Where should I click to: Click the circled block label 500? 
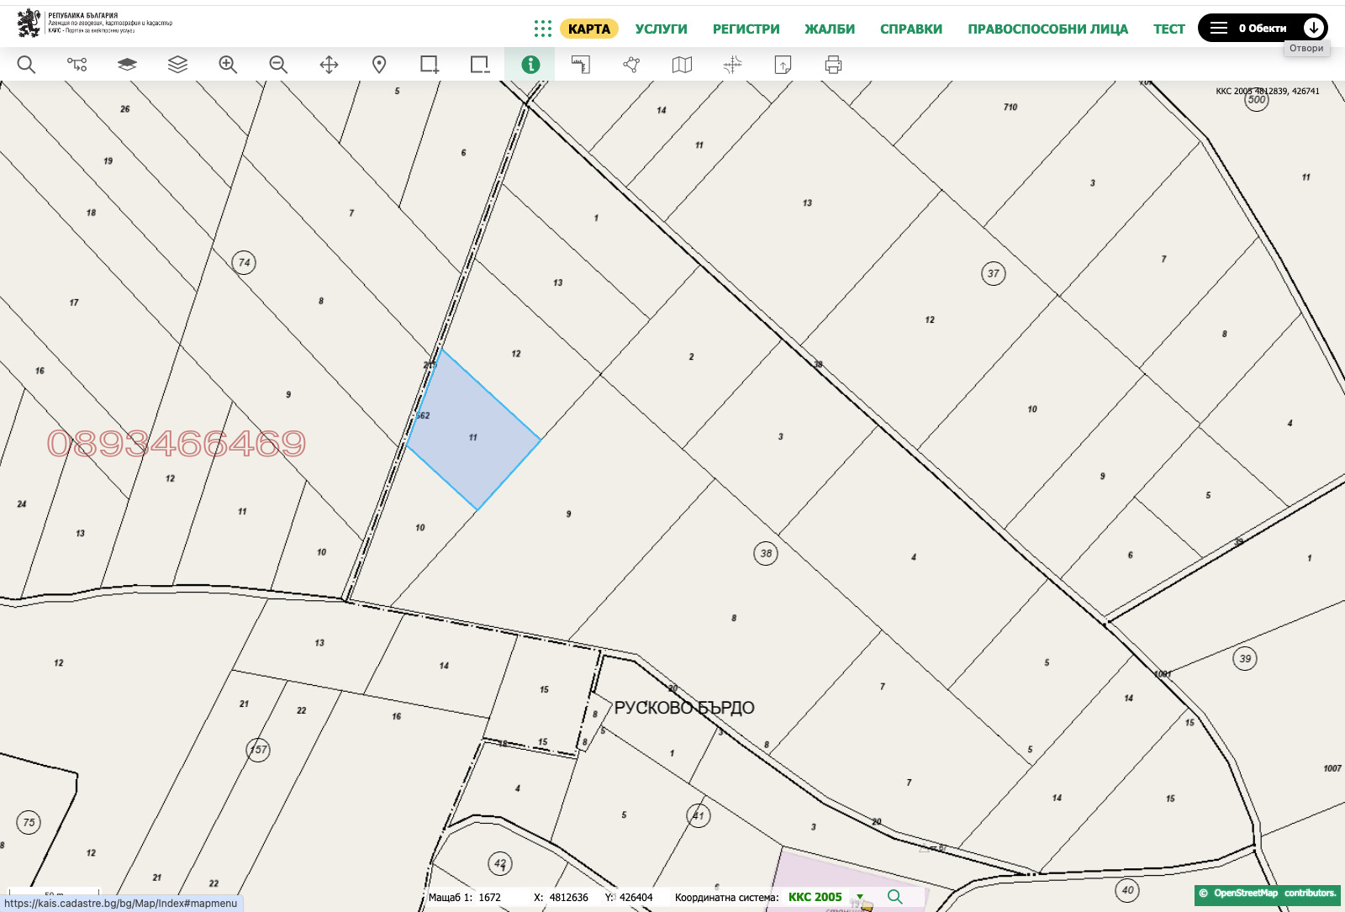click(x=1257, y=99)
